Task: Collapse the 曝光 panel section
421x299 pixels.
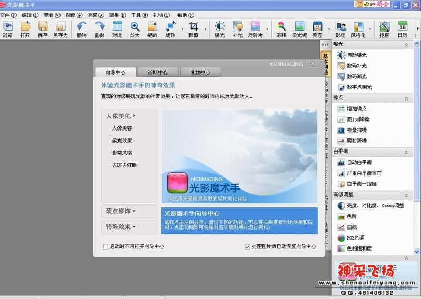Action: point(406,45)
